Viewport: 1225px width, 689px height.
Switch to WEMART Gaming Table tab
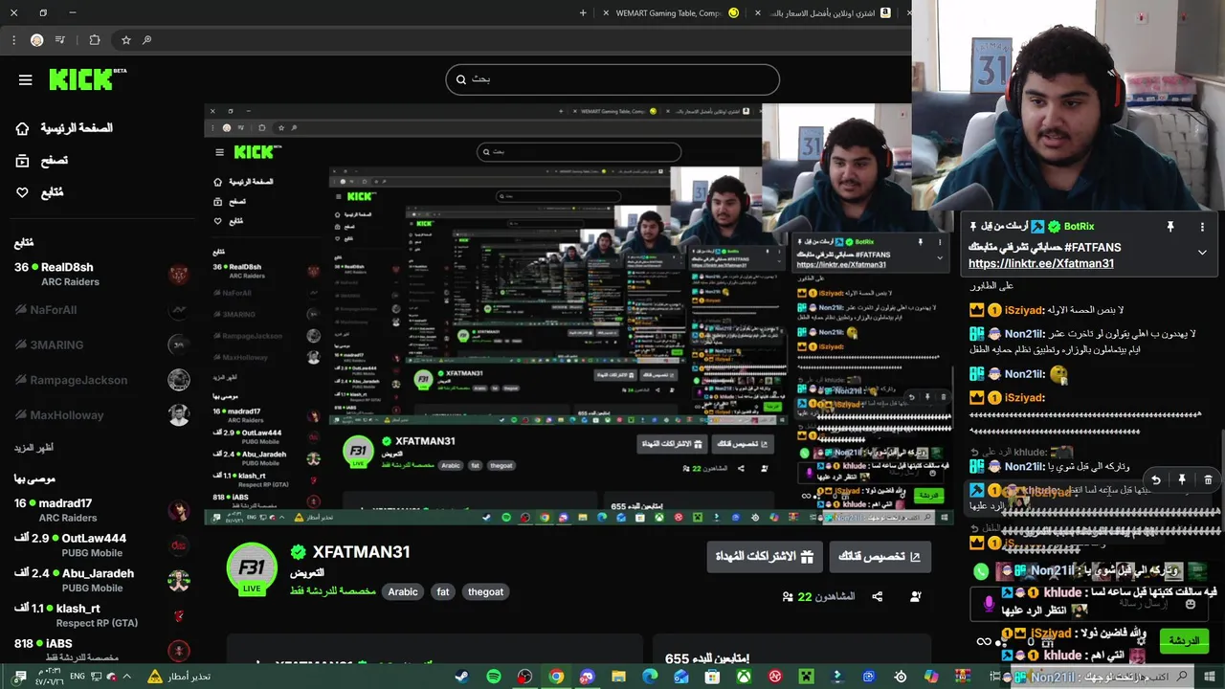(671, 12)
